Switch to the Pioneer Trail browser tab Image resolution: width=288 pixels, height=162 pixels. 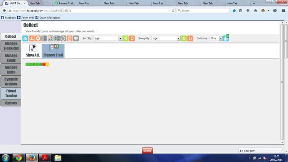click(65, 3)
